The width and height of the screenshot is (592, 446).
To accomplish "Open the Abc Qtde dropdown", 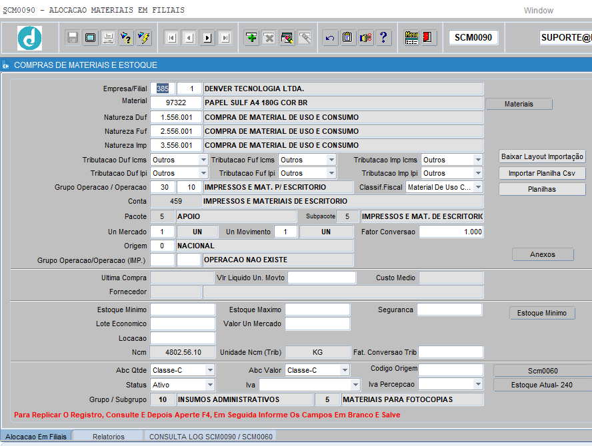I will pos(210,370).
